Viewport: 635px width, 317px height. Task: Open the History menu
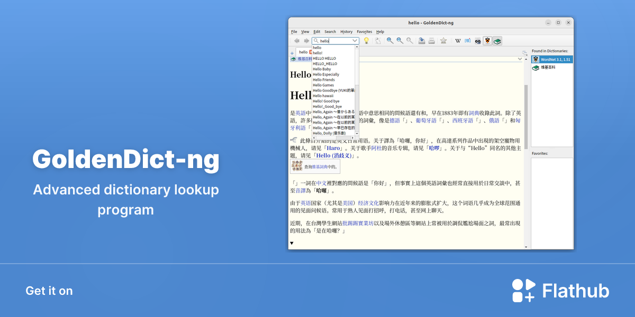click(x=346, y=32)
